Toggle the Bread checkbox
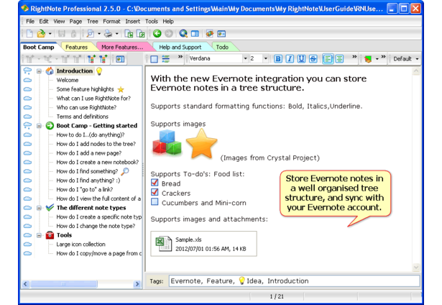The image size is (442, 305). [155, 183]
